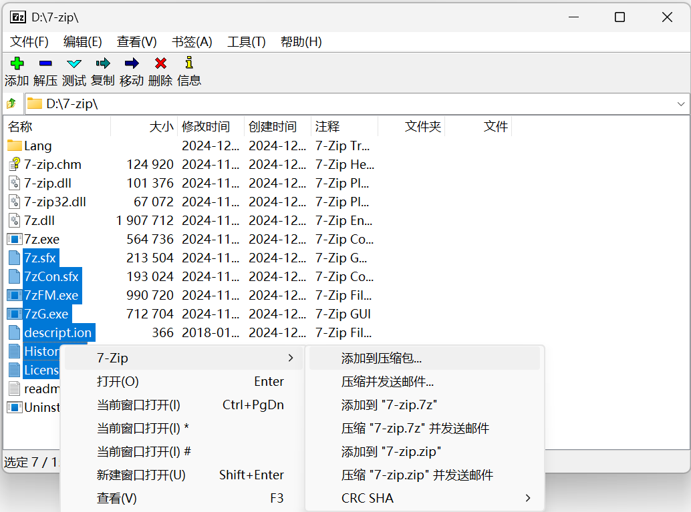691x512 pixels.
Task: Click the Lang folder icon
Action: point(15,146)
